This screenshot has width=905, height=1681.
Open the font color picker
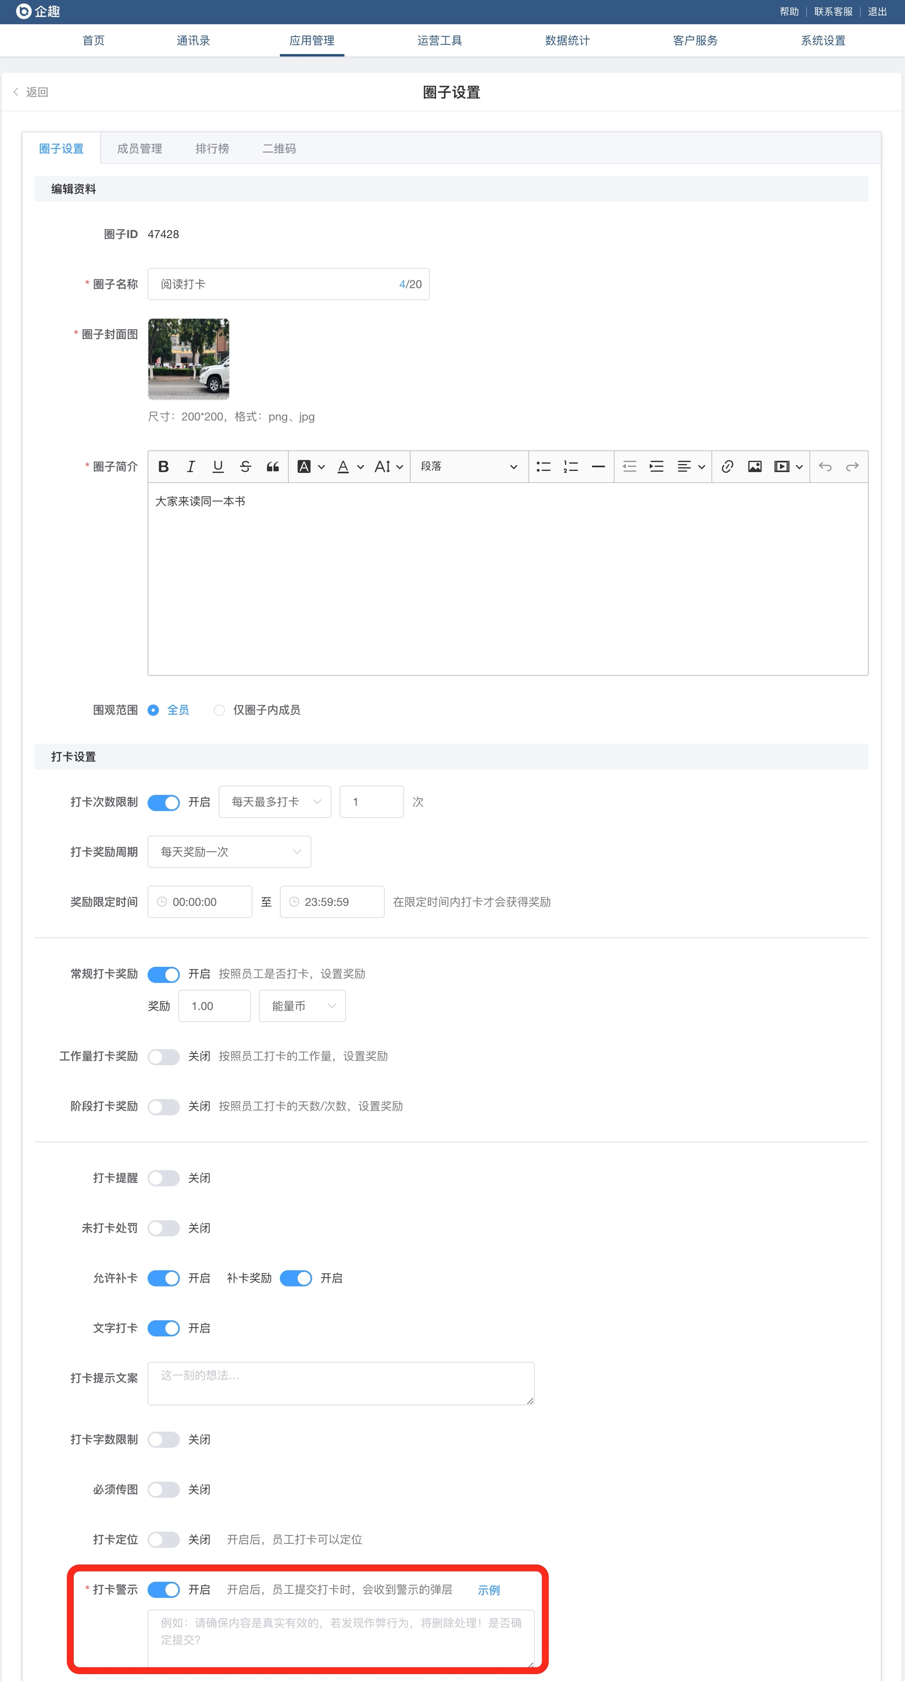pos(350,466)
